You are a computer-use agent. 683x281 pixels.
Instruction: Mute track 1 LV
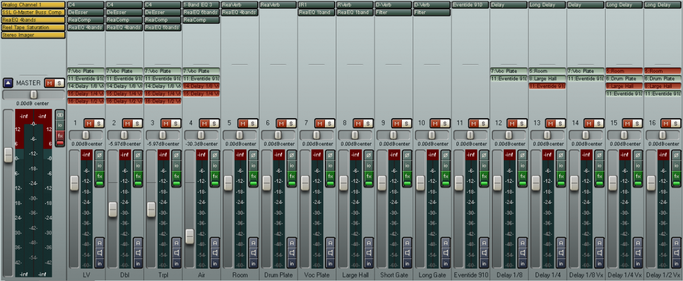point(89,123)
